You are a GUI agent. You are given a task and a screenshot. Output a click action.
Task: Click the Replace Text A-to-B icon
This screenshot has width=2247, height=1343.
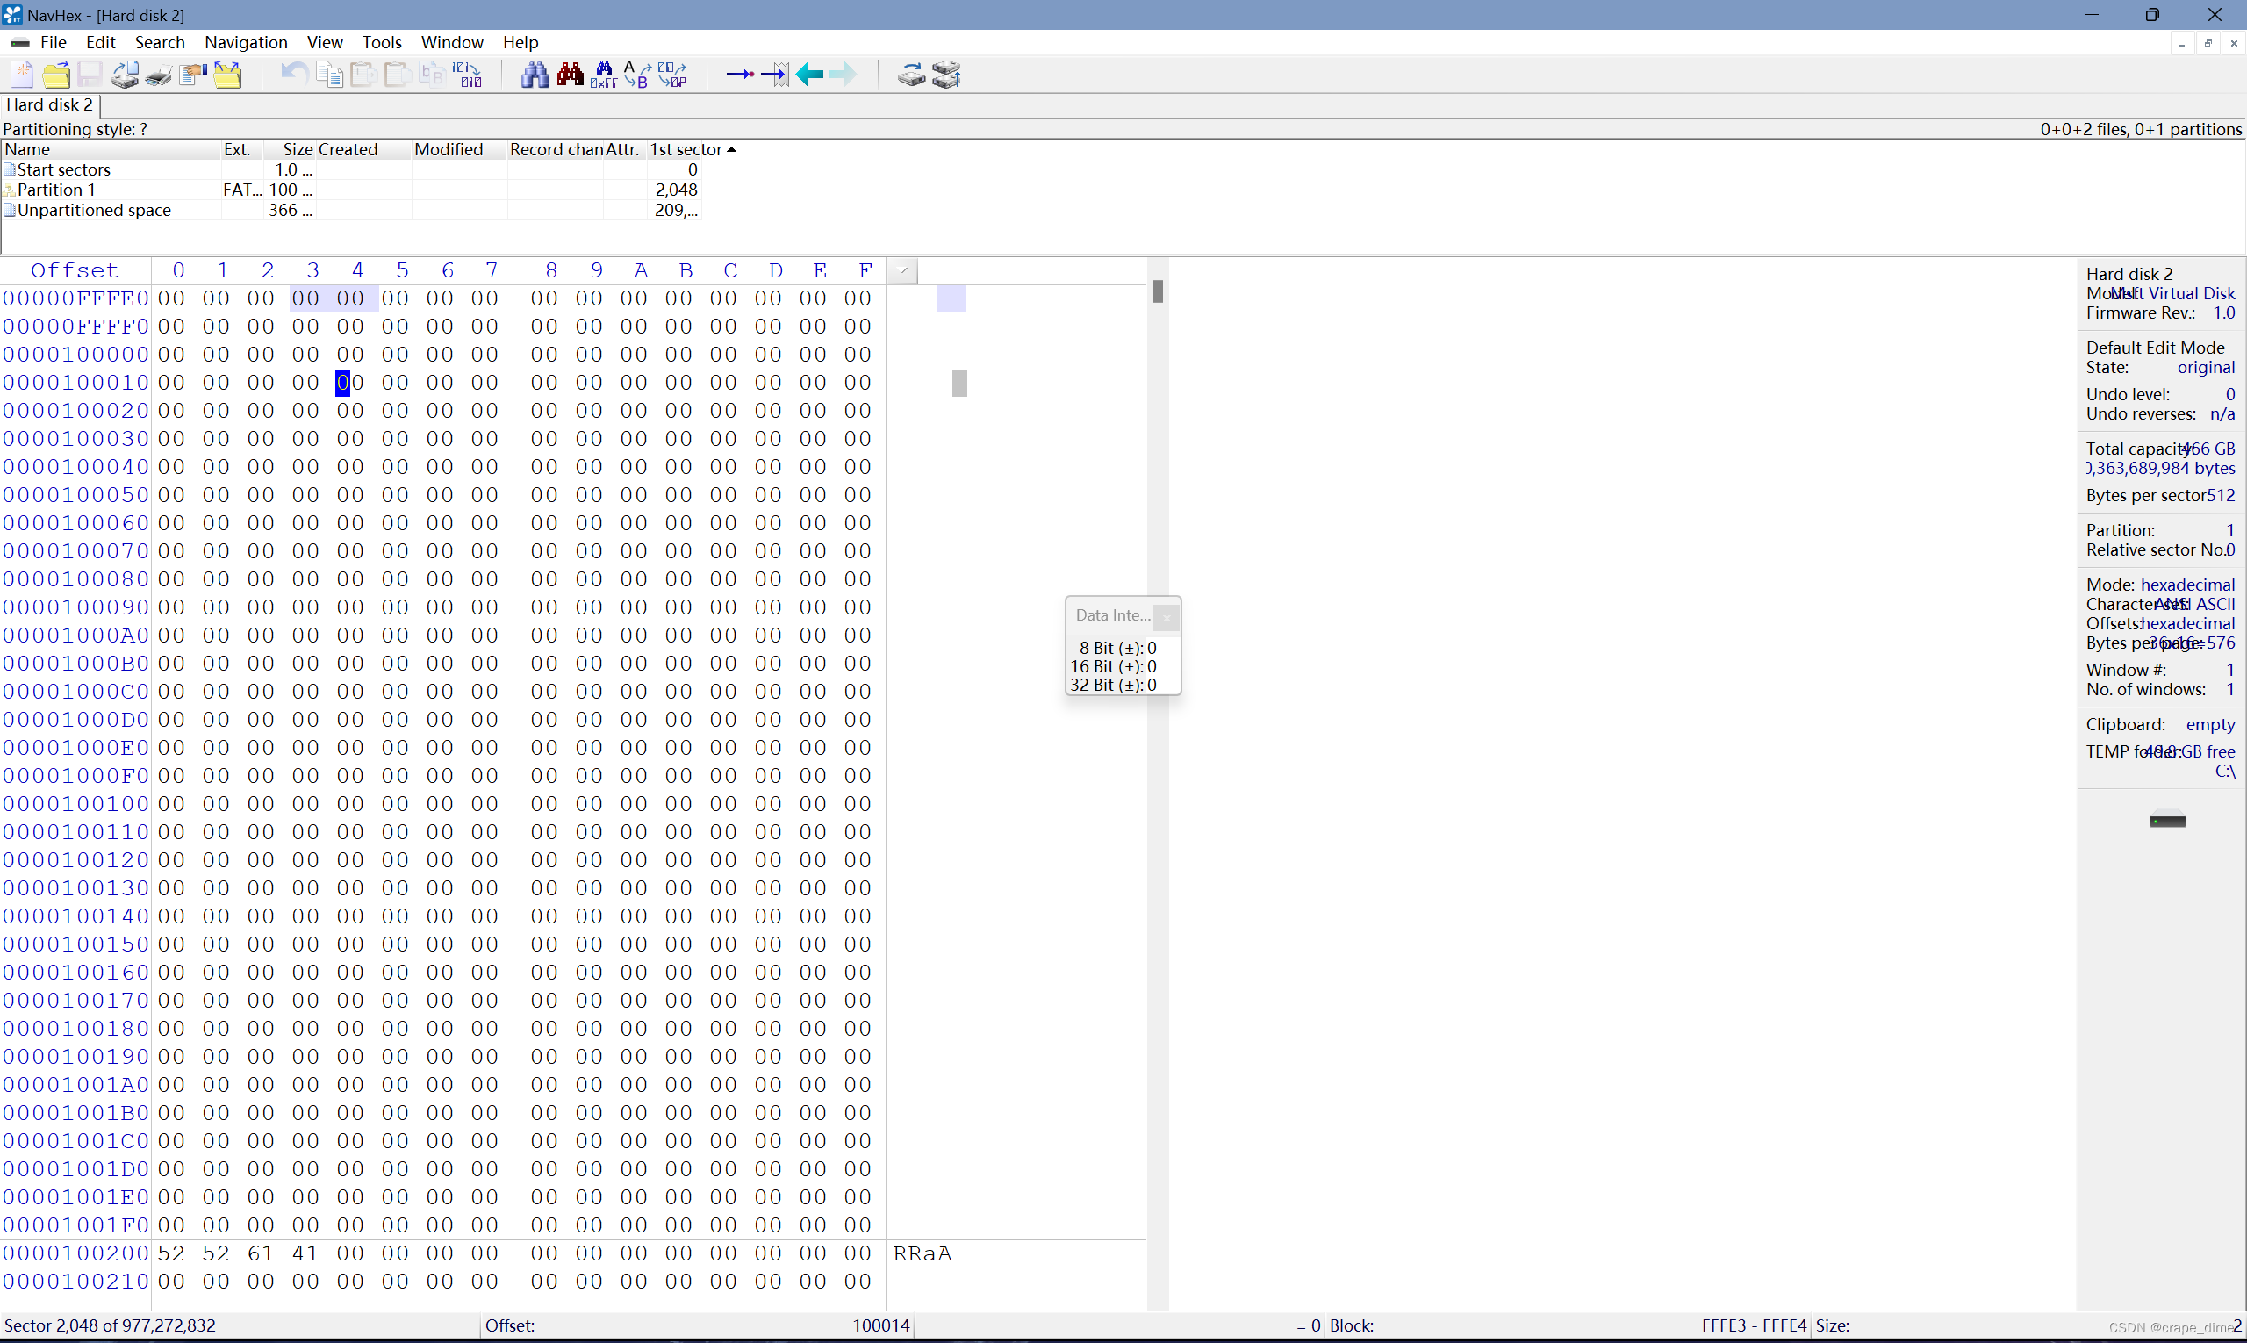pos(637,75)
